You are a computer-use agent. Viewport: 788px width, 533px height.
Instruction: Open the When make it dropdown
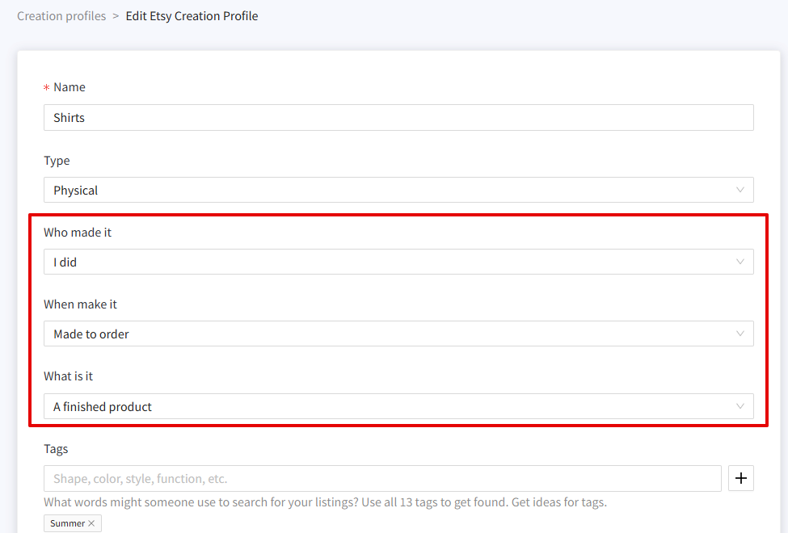pos(398,334)
